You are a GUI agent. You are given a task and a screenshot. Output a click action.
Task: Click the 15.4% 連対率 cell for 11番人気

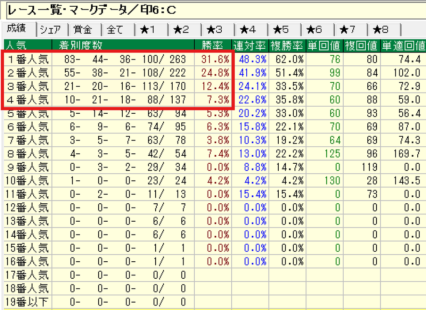(250, 194)
